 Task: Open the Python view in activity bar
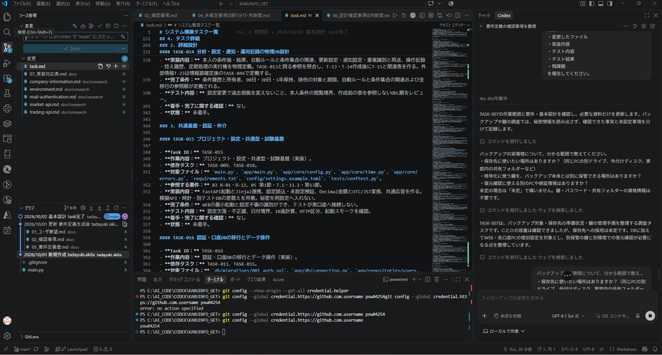[7, 109]
